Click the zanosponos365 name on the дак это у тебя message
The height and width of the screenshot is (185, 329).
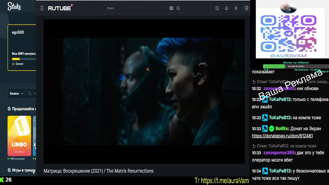[x=279, y=153]
